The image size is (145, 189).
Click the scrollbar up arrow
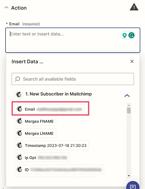129,105
